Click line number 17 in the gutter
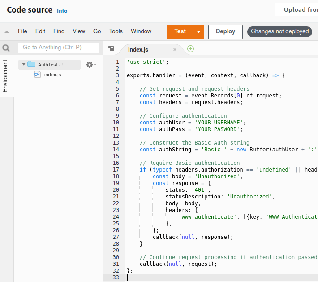318x282 pixels. coord(116,170)
